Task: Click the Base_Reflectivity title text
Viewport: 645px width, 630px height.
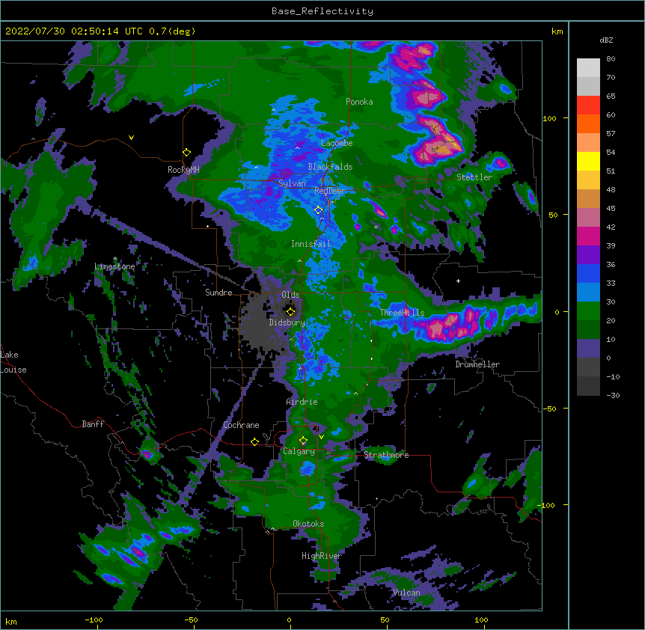Action: [x=322, y=11]
